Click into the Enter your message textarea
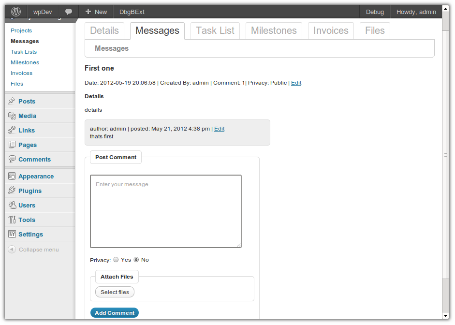The height and width of the screenshot is (325, 455). pyautogui.click(x=165, y=211)
